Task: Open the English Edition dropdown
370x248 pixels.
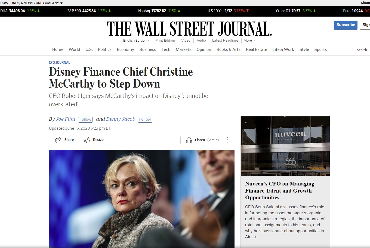Action: (x=136, y=41)
